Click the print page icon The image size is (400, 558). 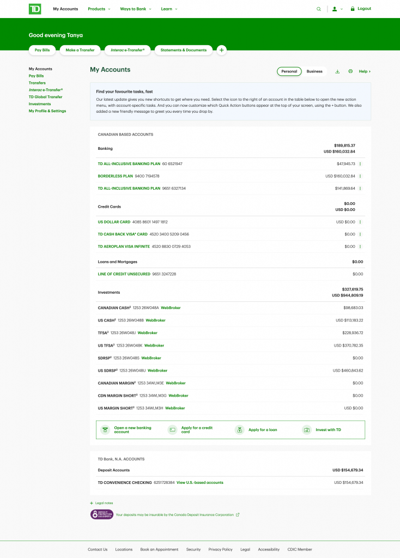pos(350,71)
